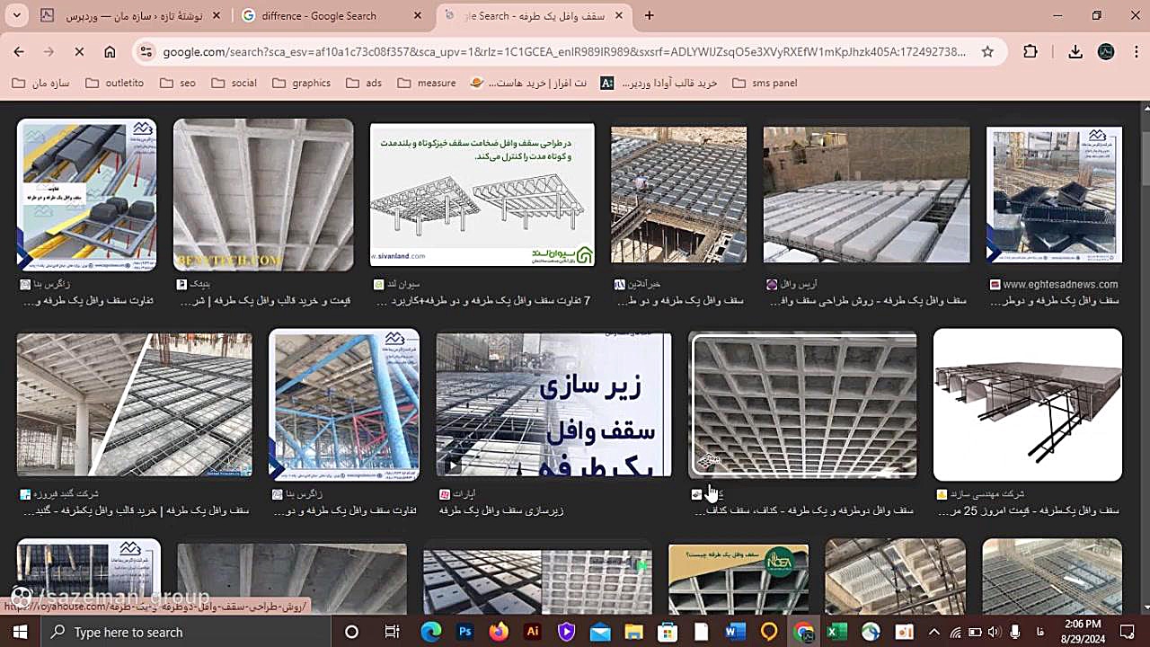Open Photoshop from the taskbar
Viewport: 1150px width, 647px height.
(x=465, y=632)
